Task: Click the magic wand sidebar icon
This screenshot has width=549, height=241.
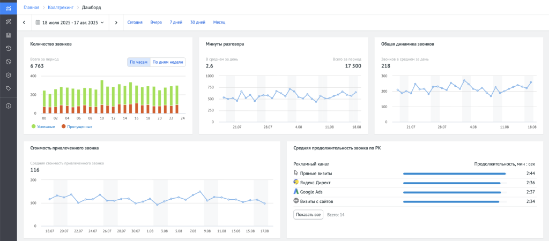Action: click(8, 22)
